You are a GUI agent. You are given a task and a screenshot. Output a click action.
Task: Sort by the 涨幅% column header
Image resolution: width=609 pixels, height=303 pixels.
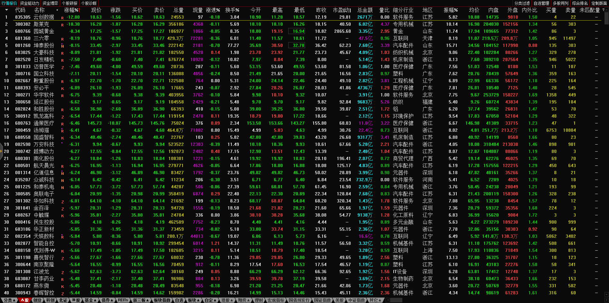71,10
